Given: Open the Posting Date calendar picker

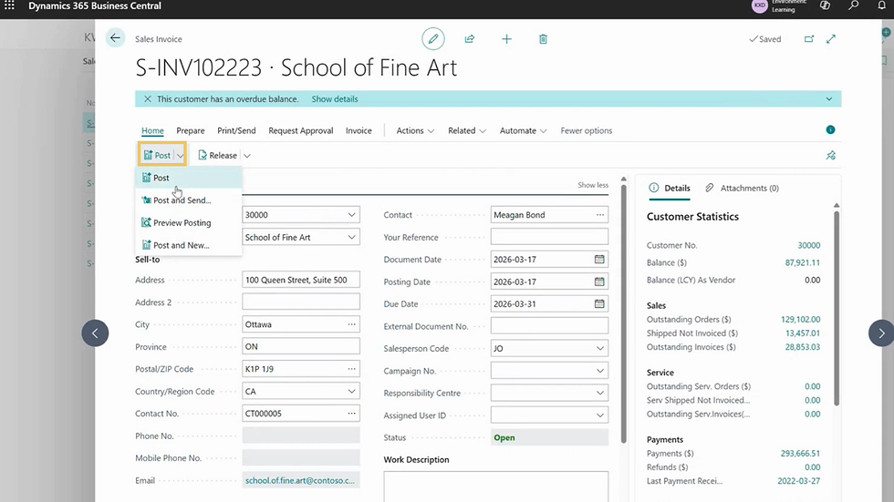Looking at the screenshot, I should pyautogui.click(x=599, y=282).
